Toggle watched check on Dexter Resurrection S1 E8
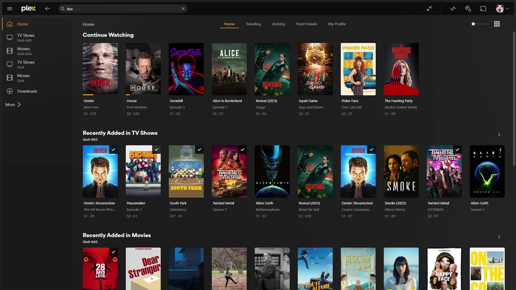 (113, 149)
